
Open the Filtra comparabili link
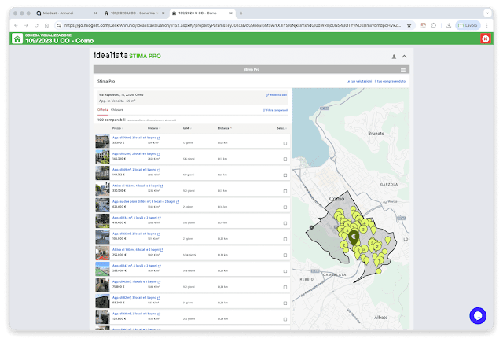(x=275, y=110)
